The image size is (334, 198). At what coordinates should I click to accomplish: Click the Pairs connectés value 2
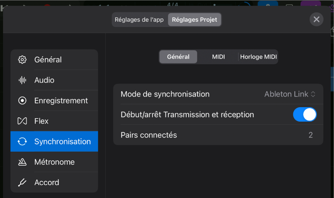310,135
